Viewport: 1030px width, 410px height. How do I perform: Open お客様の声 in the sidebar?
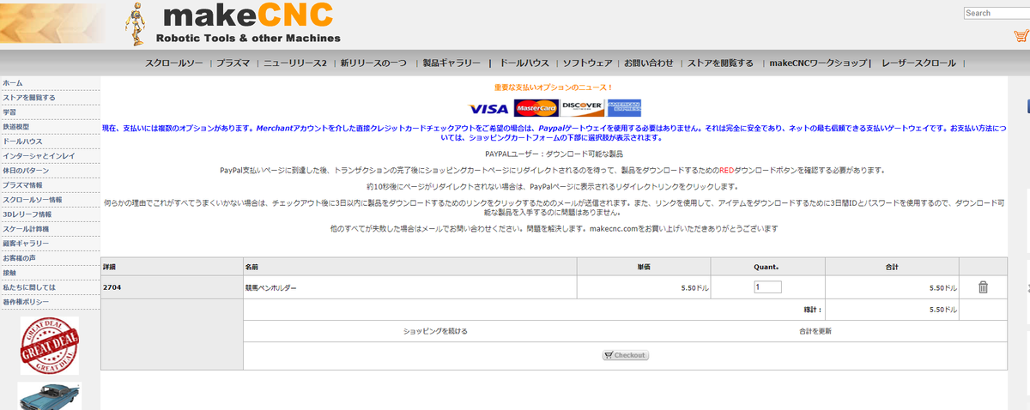click(x=19, y=258)
